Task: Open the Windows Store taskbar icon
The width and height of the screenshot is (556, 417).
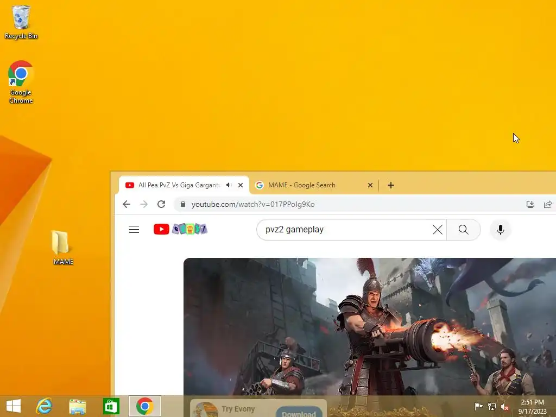Action: click(111, 406)
